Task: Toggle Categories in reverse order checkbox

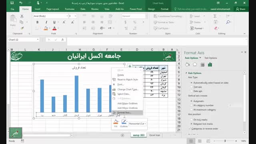Action: [x=190, y=129]
